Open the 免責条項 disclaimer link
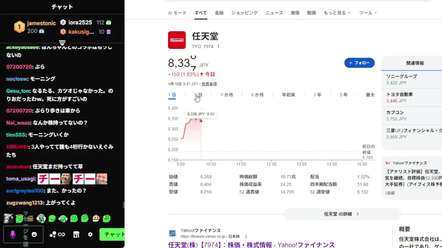This screenshot has width=442, height=248. pyautogui.click(x=209, y=84)
